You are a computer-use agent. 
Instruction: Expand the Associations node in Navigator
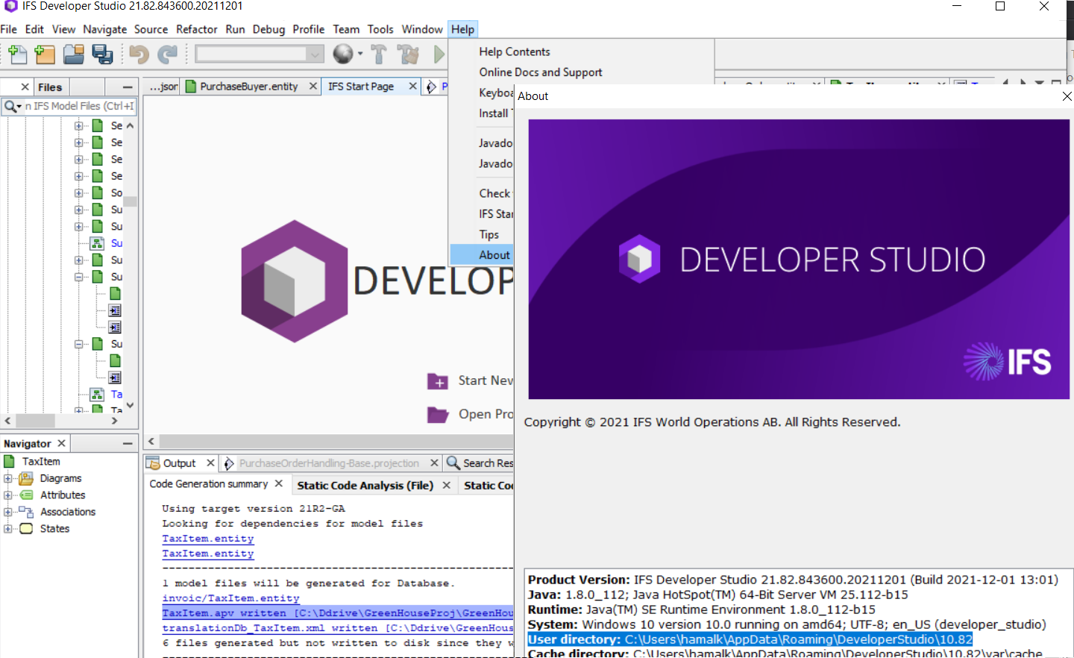8,512
